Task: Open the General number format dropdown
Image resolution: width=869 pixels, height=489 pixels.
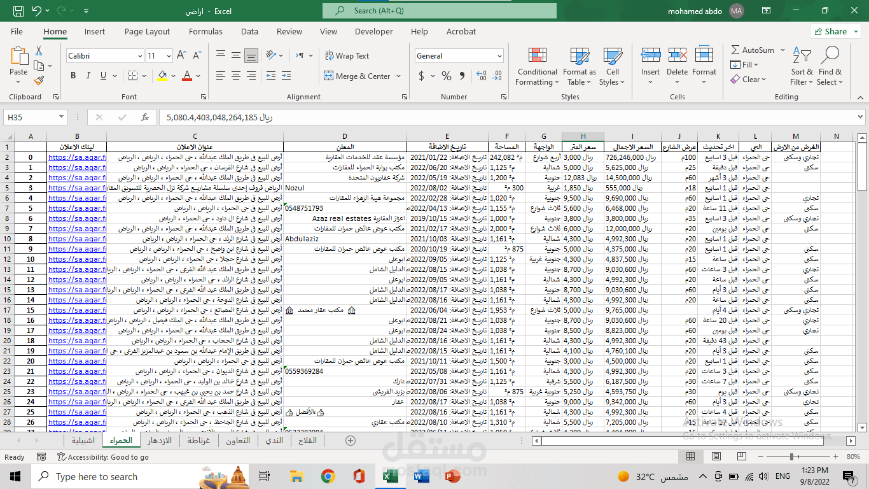Action: pos(498,56)
